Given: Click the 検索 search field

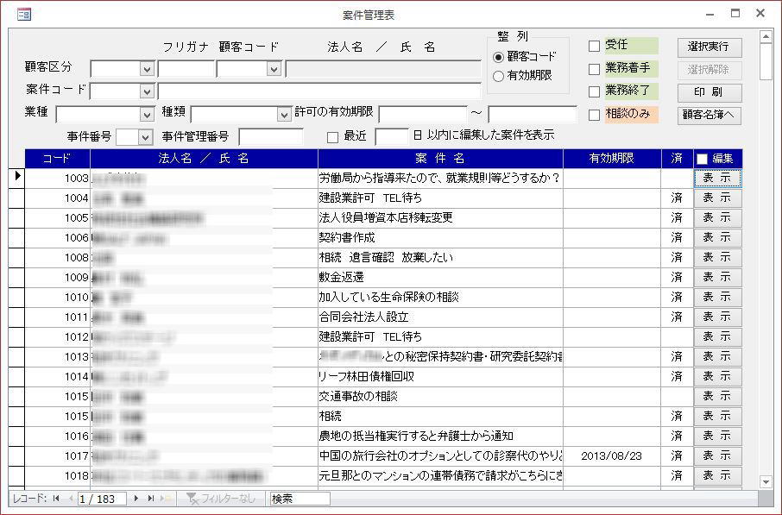Looking at the screenshot, I should click(300, 499).
